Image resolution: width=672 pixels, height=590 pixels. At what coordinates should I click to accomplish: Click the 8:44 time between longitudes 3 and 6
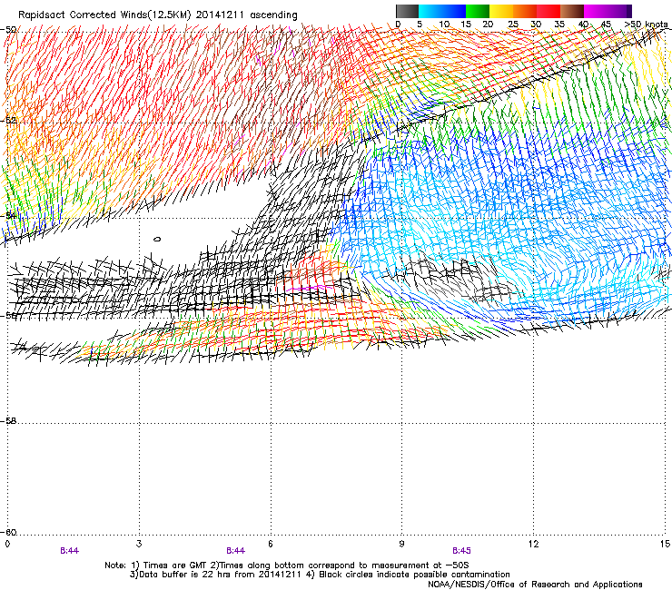pos(236,551)
